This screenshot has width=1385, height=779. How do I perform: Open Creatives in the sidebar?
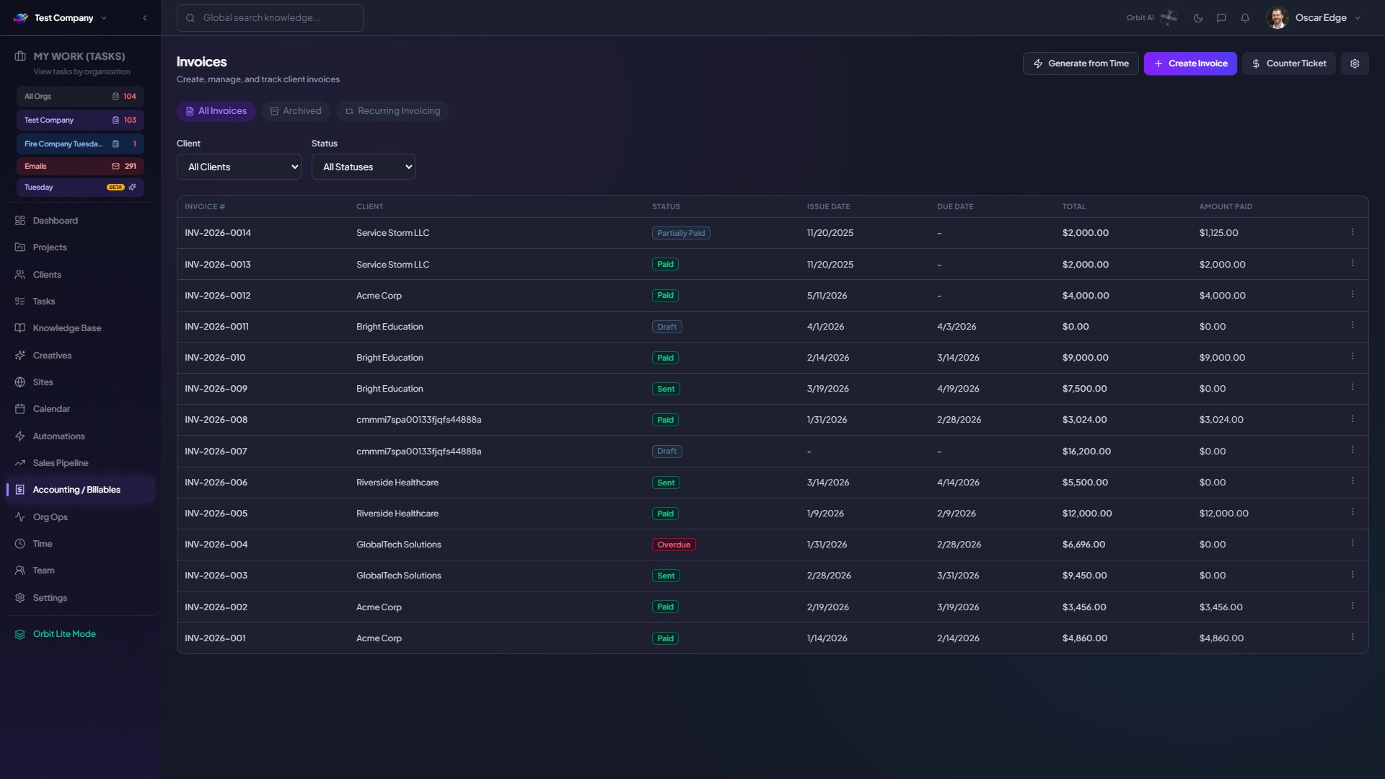[80, 356]
